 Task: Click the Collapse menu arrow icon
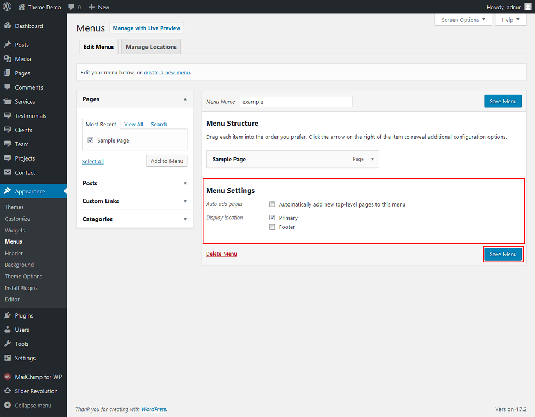[8, 406]
